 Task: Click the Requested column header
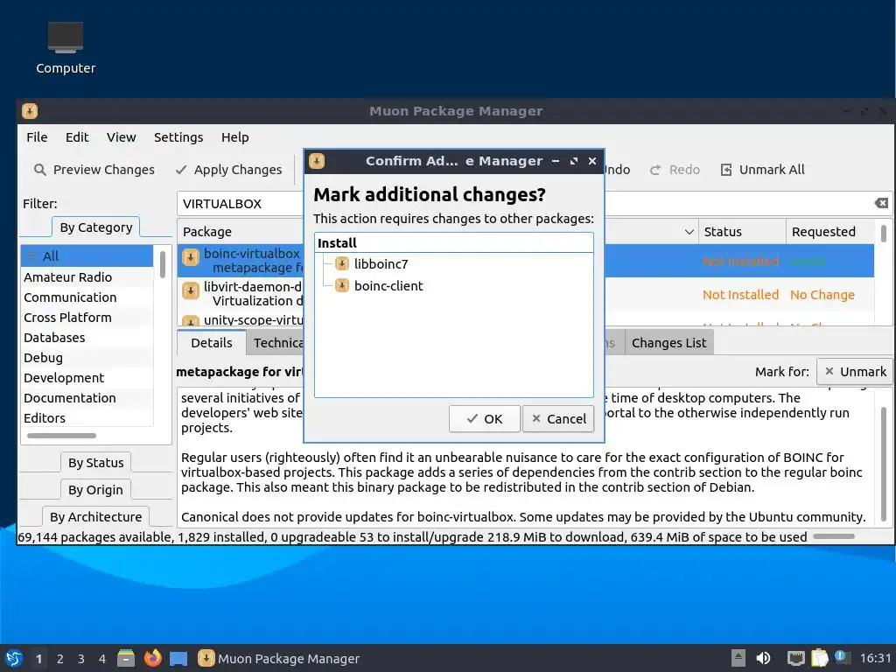[829, 231]
